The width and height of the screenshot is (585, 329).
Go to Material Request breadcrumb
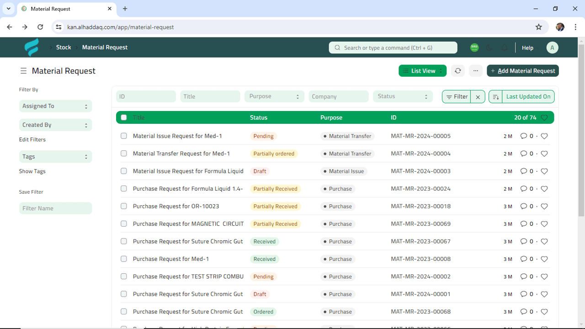point(105,48)
